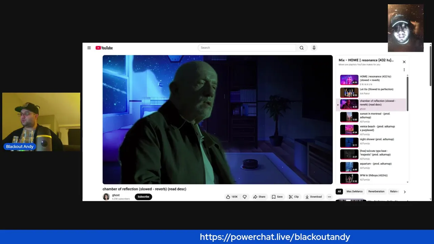Select the Mac DeMarco filter chip
Screen dimensions: 434x244
[355, 191]
